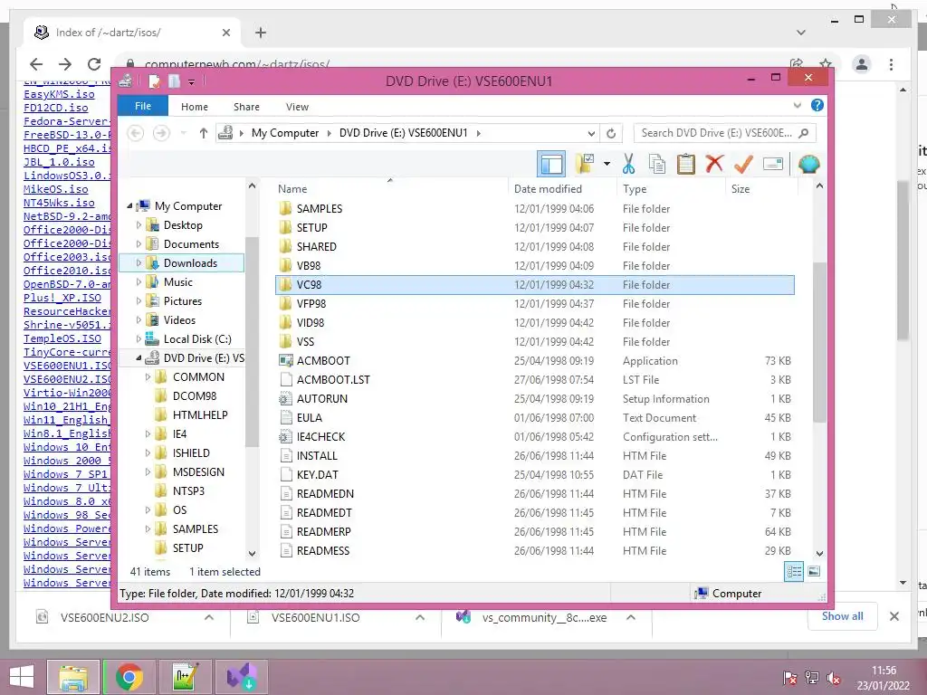Screen dimensions: 927x695
Task: Open Chrome from the taskbar
Action: 129,677
